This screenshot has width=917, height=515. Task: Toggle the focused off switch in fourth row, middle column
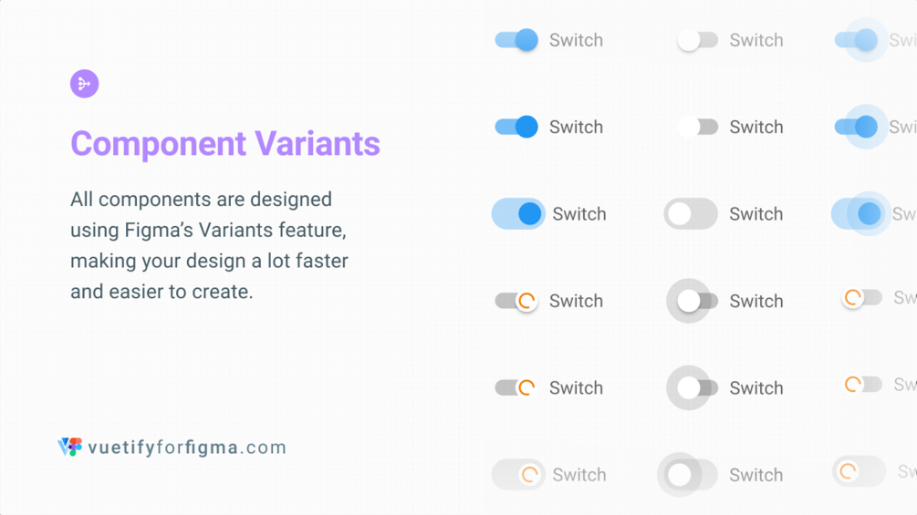(x=695, y=301)
